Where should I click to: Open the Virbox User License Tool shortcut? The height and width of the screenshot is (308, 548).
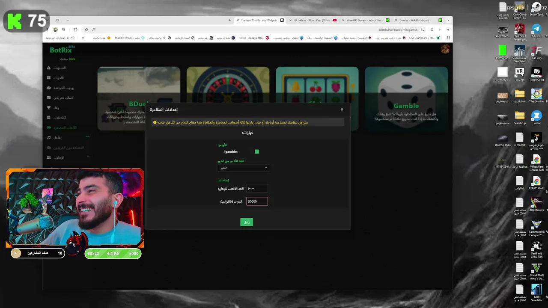536,163
